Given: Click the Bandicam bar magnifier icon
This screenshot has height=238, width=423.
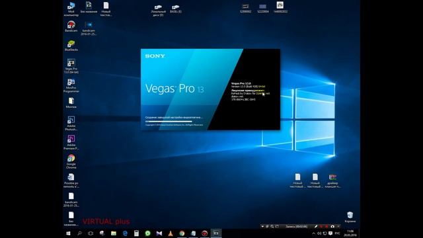Looking at the screenshot, I should coord(272,226).
